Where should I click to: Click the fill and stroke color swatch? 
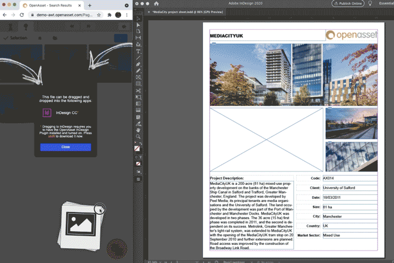(137, 148)
